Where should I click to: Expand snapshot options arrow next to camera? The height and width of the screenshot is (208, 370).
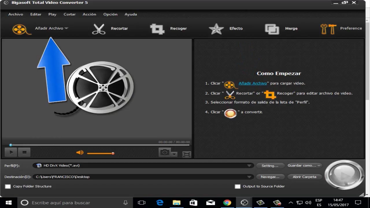(174, 154)
